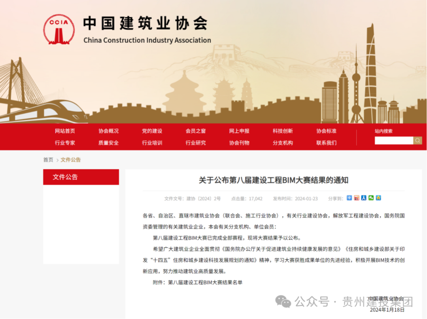Click inside the 站内搜索 search box
Viewport: 427px width, 319px height.
coord(394,141)
